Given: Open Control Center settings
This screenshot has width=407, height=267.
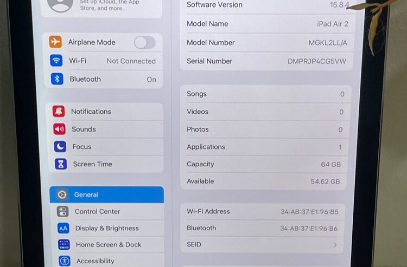Looking at the screenshot, I should click(107, 212).
